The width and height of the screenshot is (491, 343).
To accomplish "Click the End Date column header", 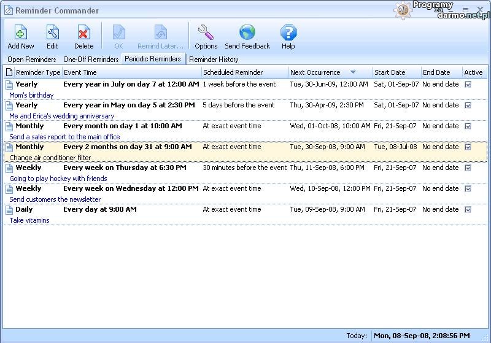I will click(436, 72).
